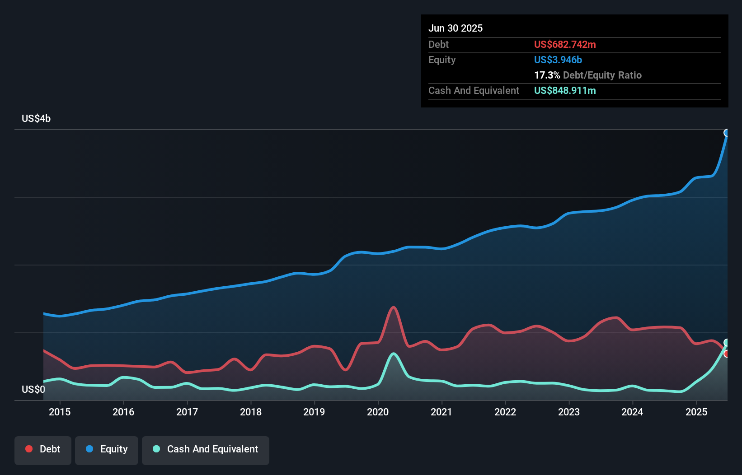
Task: Select the 2020 axis label
Action: [x=378, y=412]
